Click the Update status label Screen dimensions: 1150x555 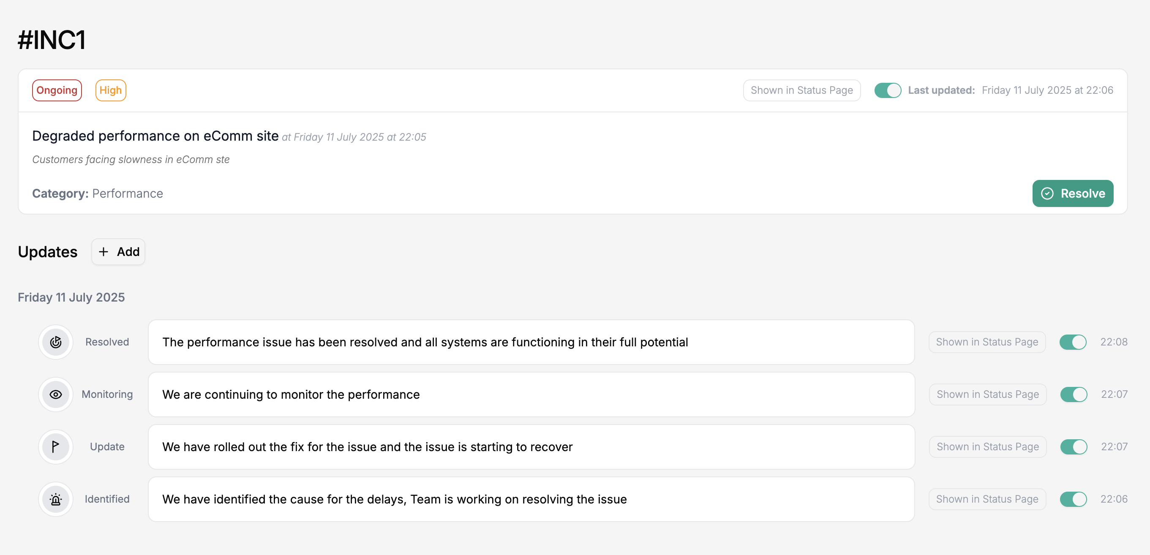point(107,446)
